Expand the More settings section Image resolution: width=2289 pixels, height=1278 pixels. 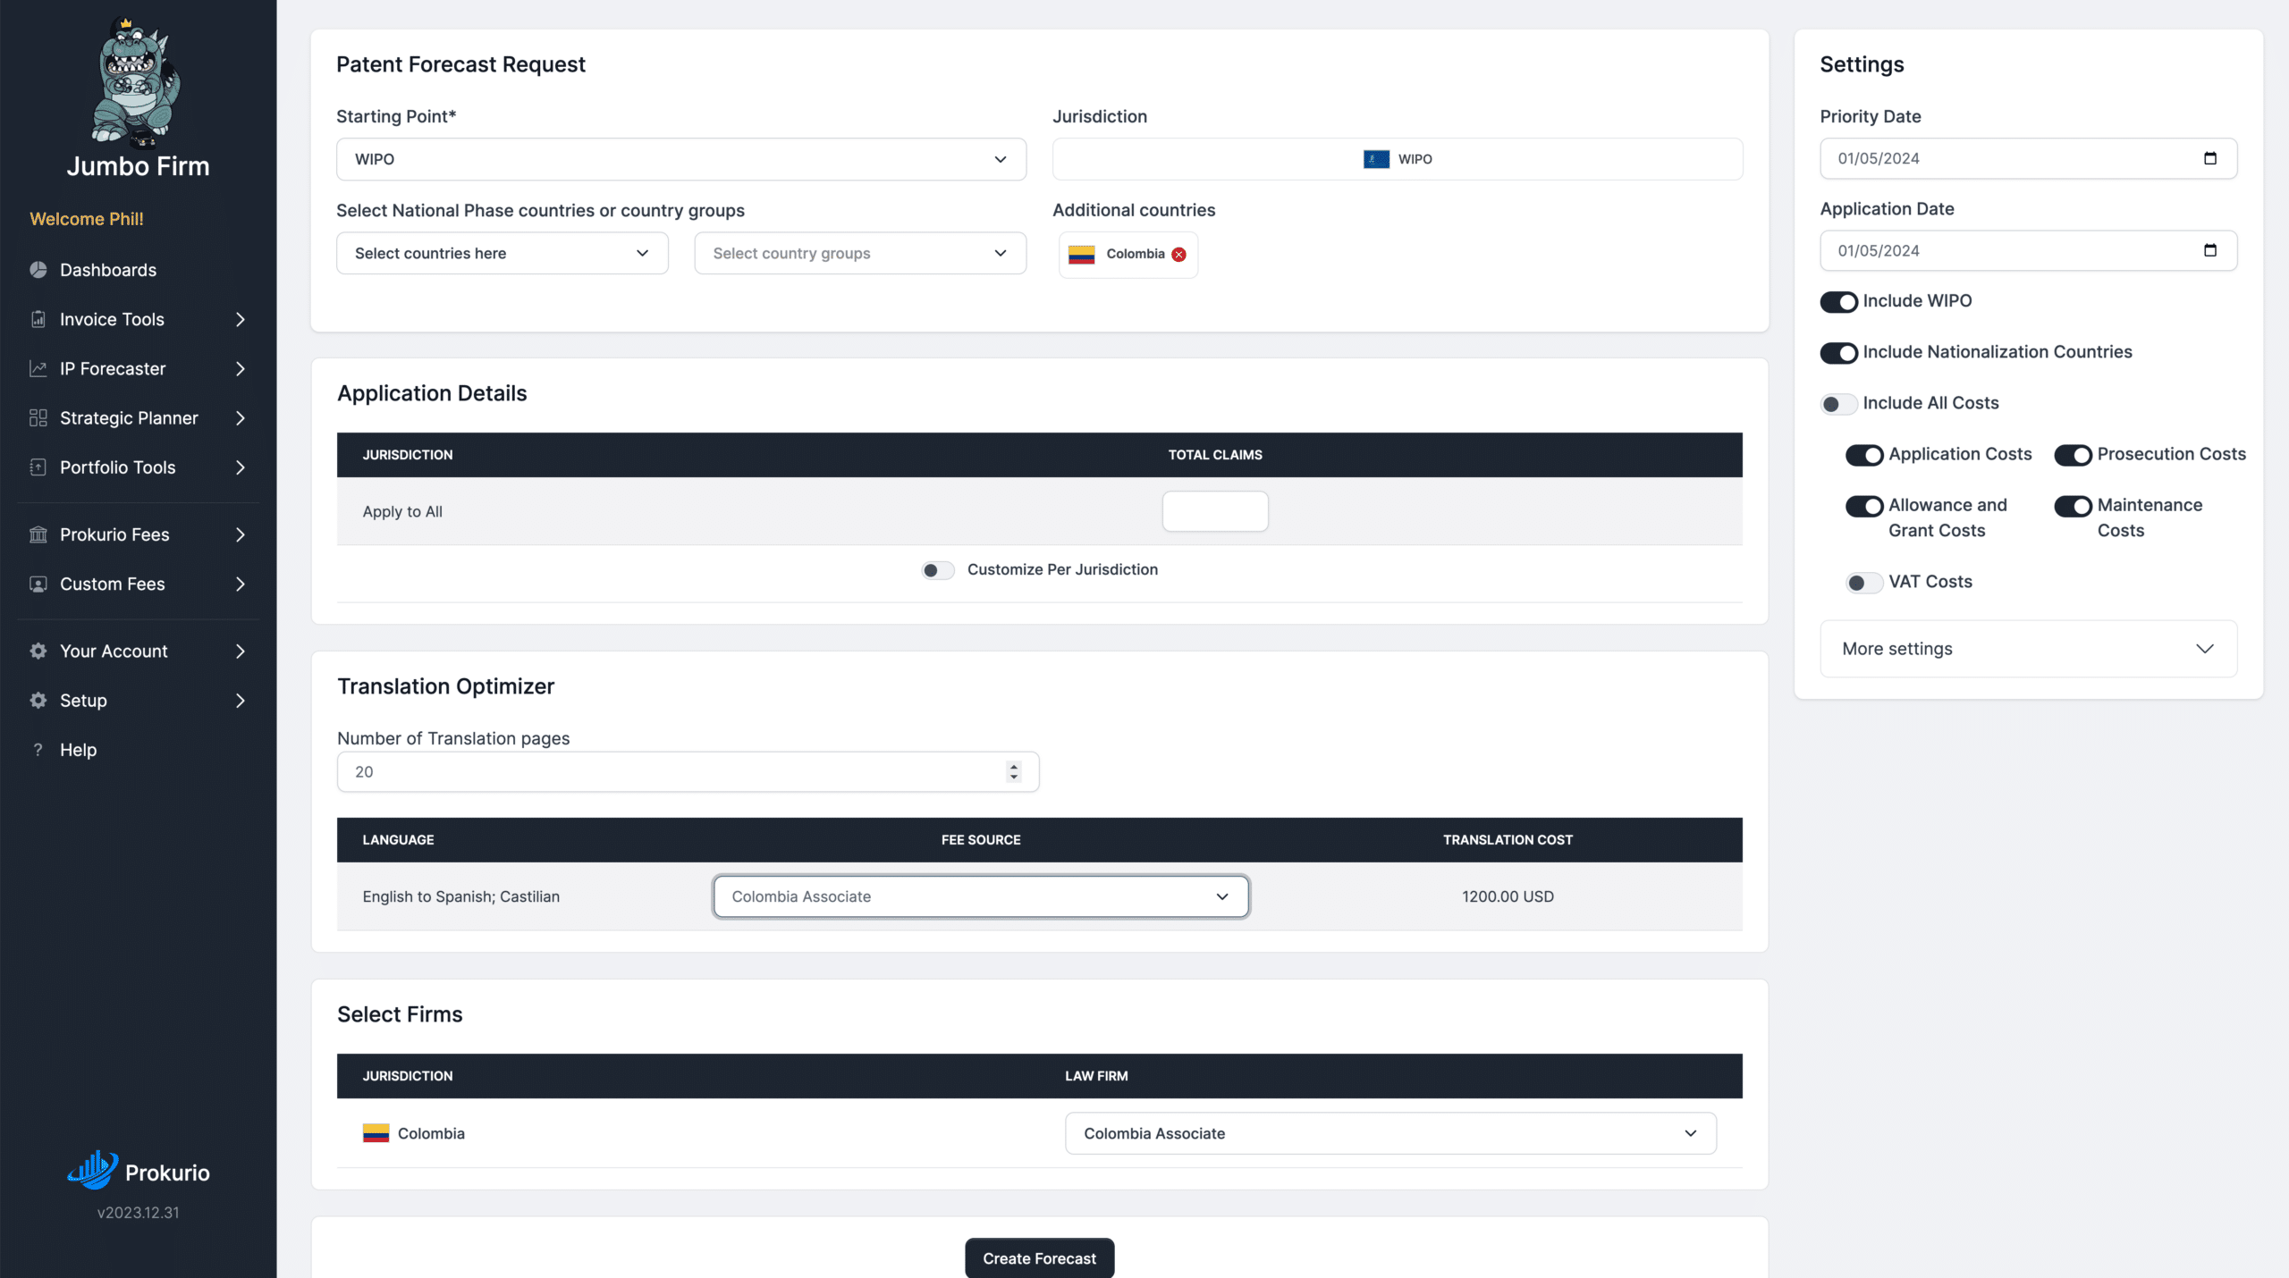2028,649
